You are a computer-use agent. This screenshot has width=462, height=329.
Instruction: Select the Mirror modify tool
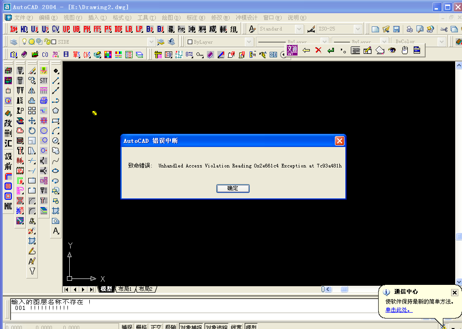point(32,91)
